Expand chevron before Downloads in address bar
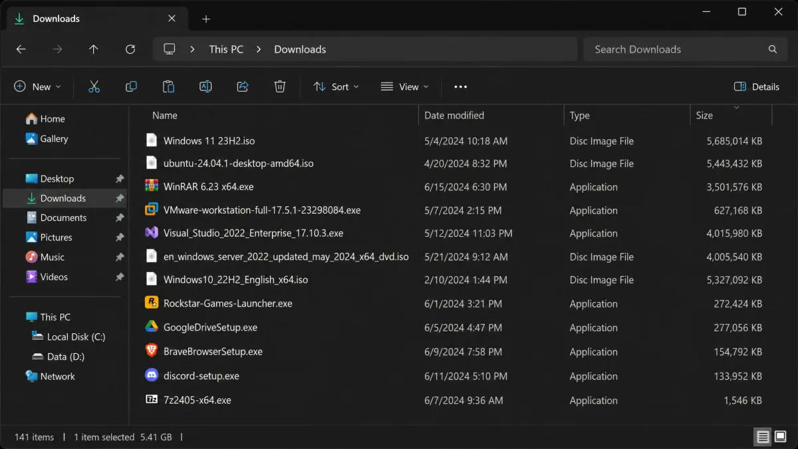 coord(259,49)
